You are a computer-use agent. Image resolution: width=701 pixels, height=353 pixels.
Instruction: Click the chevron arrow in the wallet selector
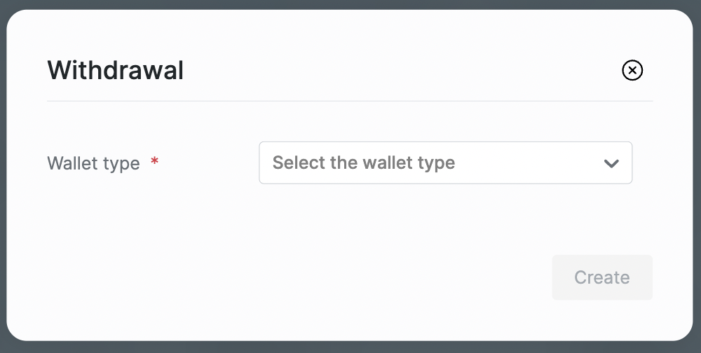click(x=611, y=163)
